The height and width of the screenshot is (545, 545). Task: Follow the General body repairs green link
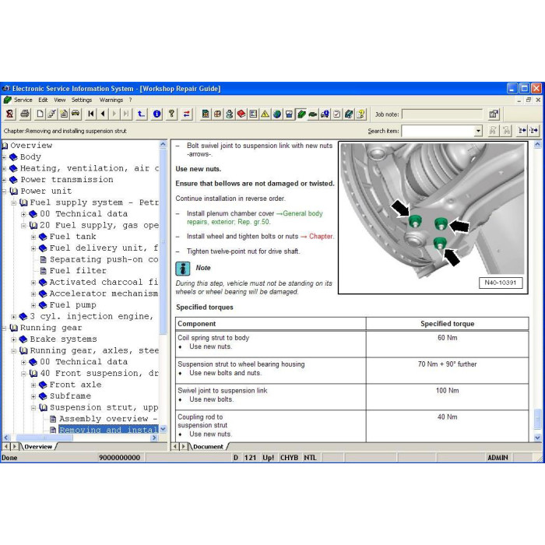click(x=255, y=217)
